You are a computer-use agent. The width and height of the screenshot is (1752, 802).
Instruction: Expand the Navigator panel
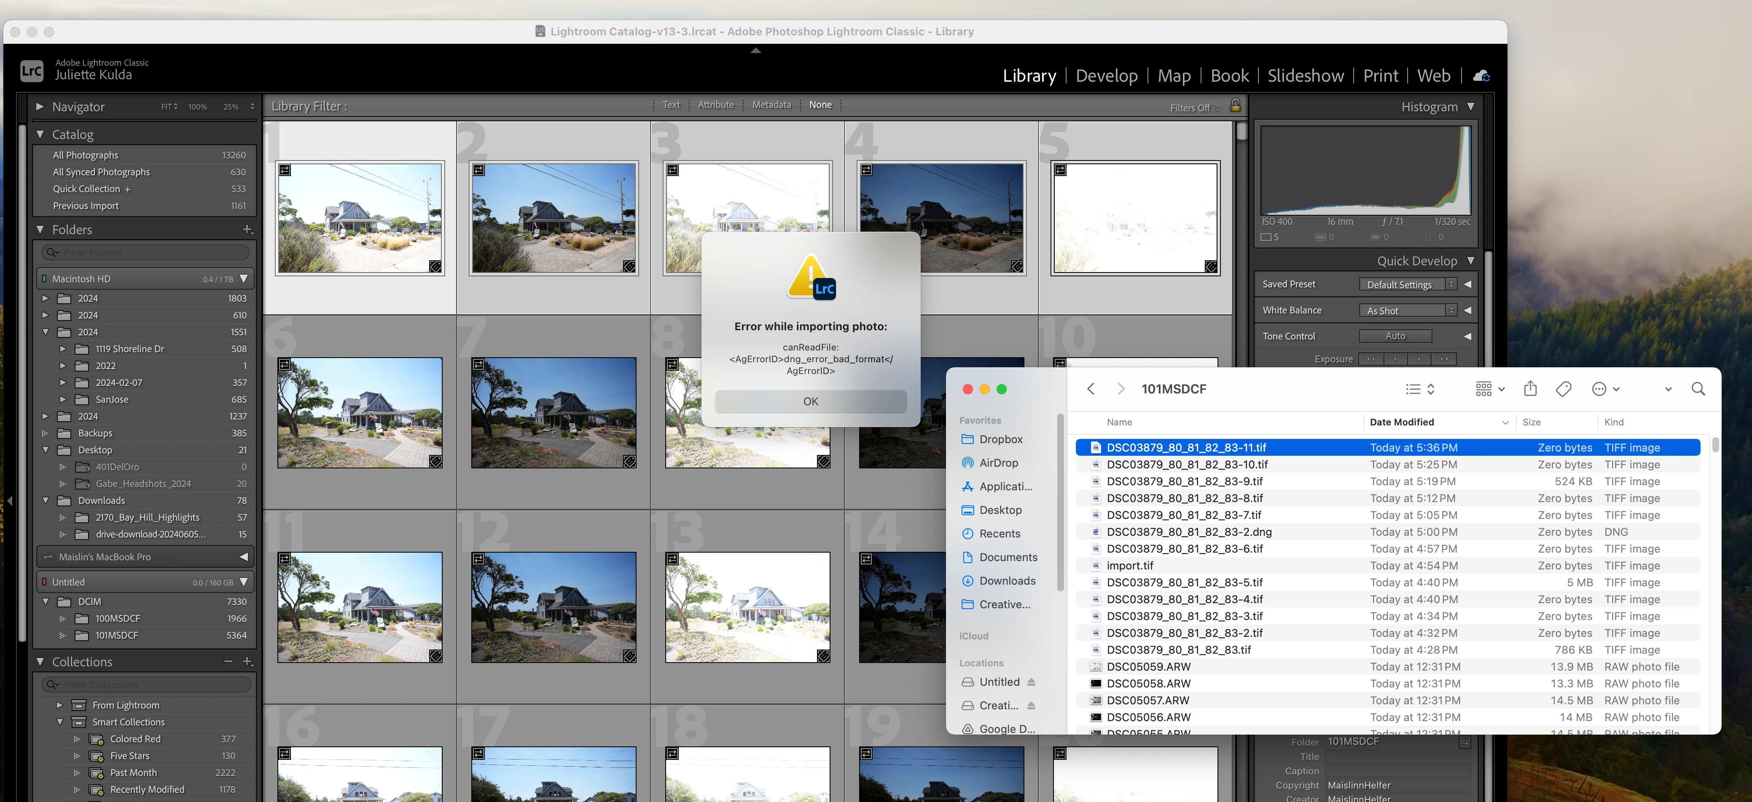pyautogui.click(x=40, y=107)
